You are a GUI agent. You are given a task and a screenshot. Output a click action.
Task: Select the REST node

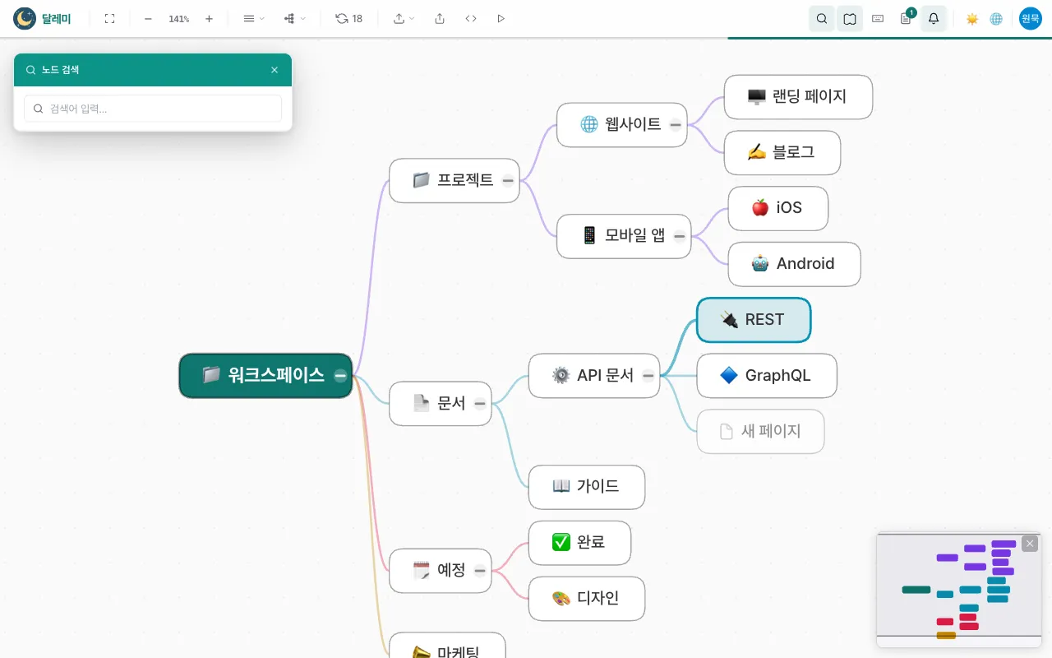pos(754,320)
